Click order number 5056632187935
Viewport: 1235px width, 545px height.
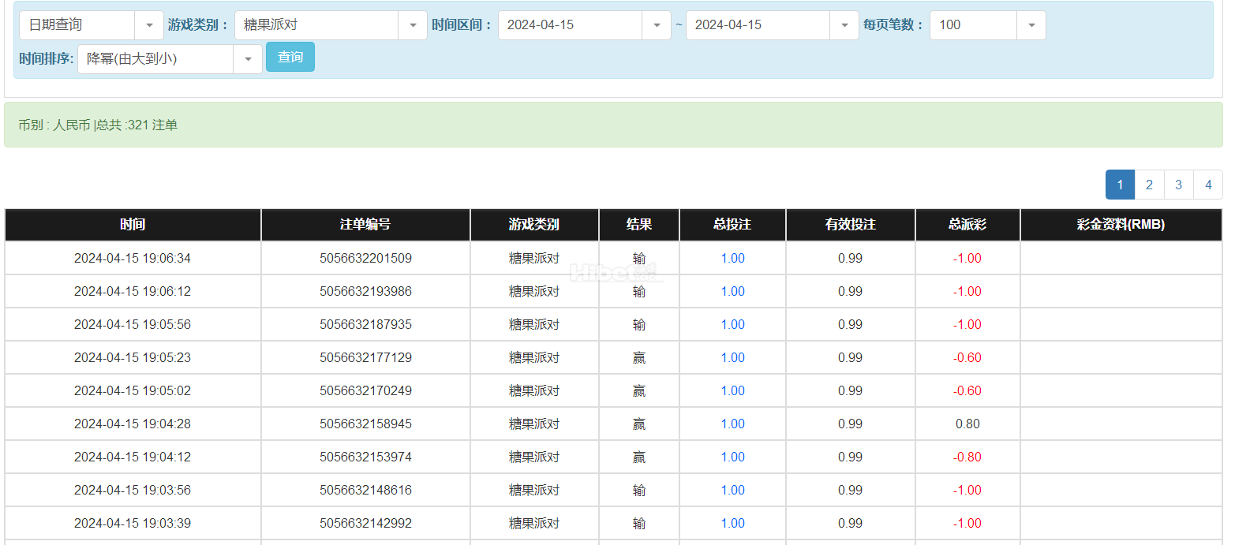(365, 325)
